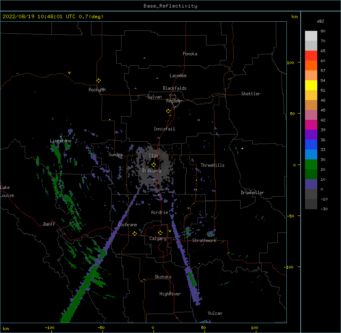Click the Blackfalds city label
Image resolution: width=341 pixels, height=333 pixels.
click(174, 88)
